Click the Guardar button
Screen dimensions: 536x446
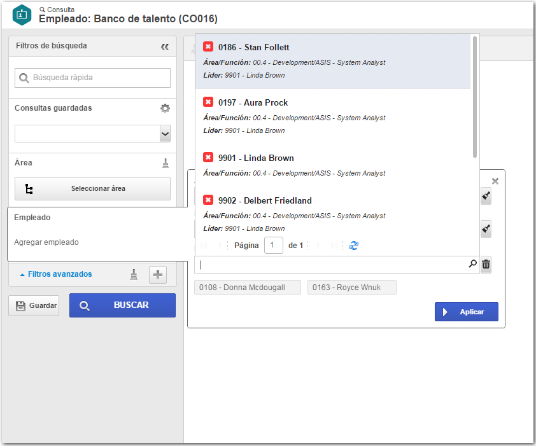tap(34, 305)
